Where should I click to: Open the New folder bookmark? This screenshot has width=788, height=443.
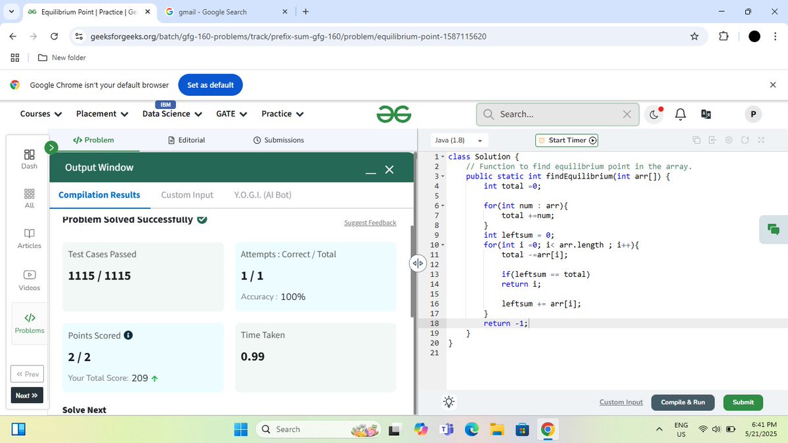click(x=62, y=58)
